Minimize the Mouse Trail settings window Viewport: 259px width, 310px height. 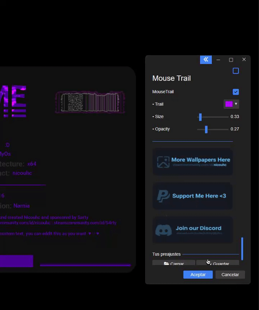218,60
